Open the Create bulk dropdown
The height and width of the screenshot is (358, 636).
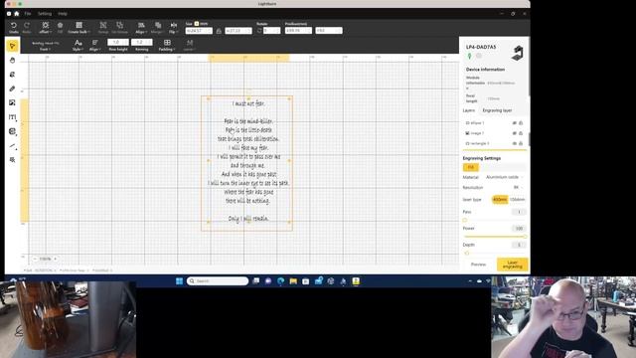click(79, 28)
